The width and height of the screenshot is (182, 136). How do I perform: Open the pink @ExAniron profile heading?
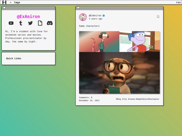tap(28, 16)
